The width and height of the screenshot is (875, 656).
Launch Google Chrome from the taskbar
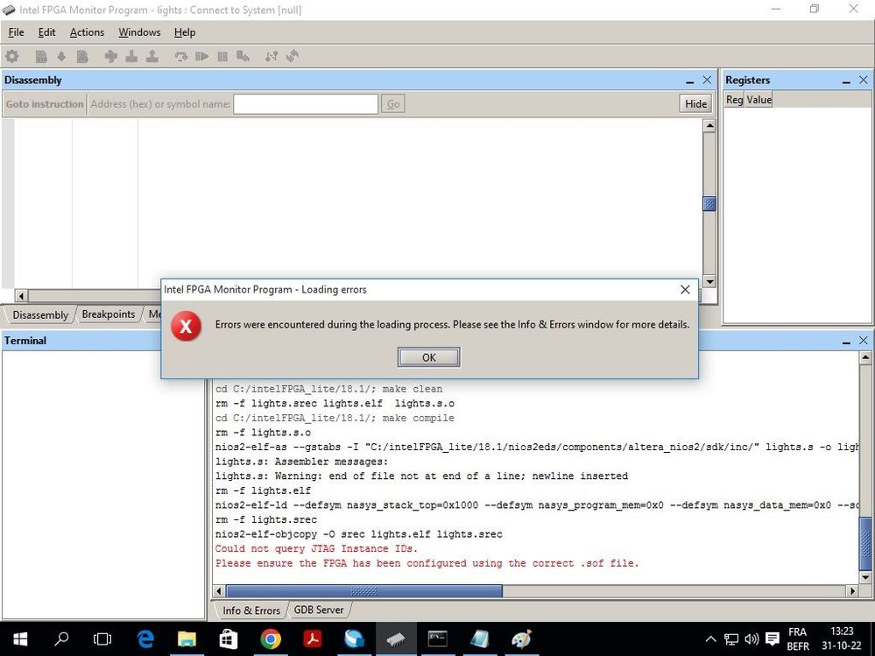(x=271, y=639)
